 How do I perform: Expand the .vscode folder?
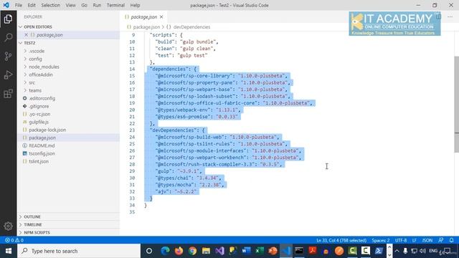tap(37, 51)
